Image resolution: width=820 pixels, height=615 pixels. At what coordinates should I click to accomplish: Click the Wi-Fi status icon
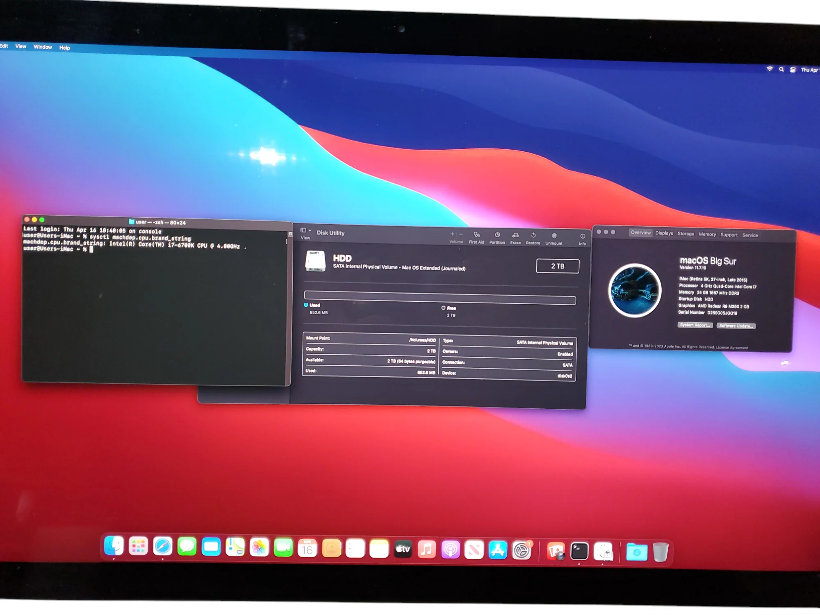pyautogui.click(x=770, y=69)
